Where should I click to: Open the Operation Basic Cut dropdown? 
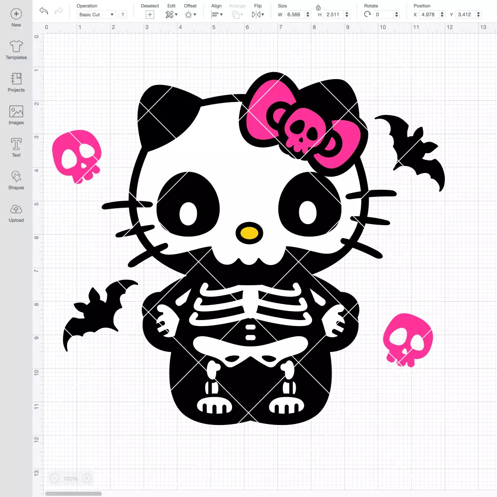coord(96,14)
